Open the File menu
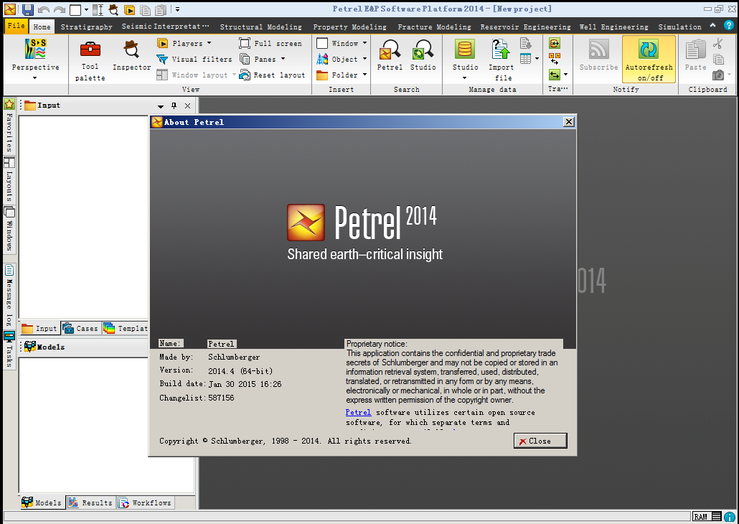The height and width of the screenshot is (524, 739). [17, 26]
